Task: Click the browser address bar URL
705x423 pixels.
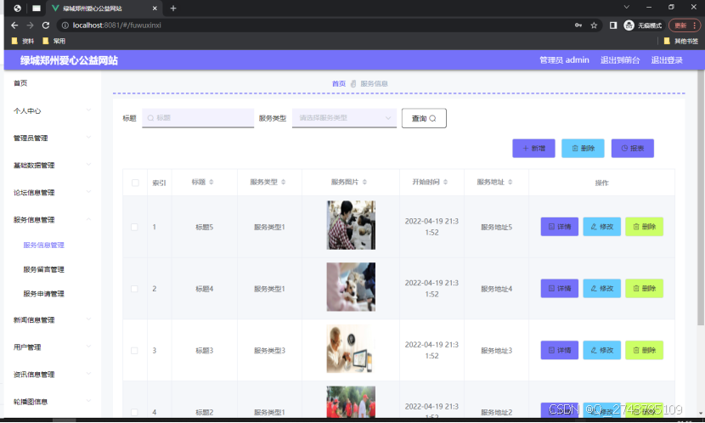Action: (117, 25)
